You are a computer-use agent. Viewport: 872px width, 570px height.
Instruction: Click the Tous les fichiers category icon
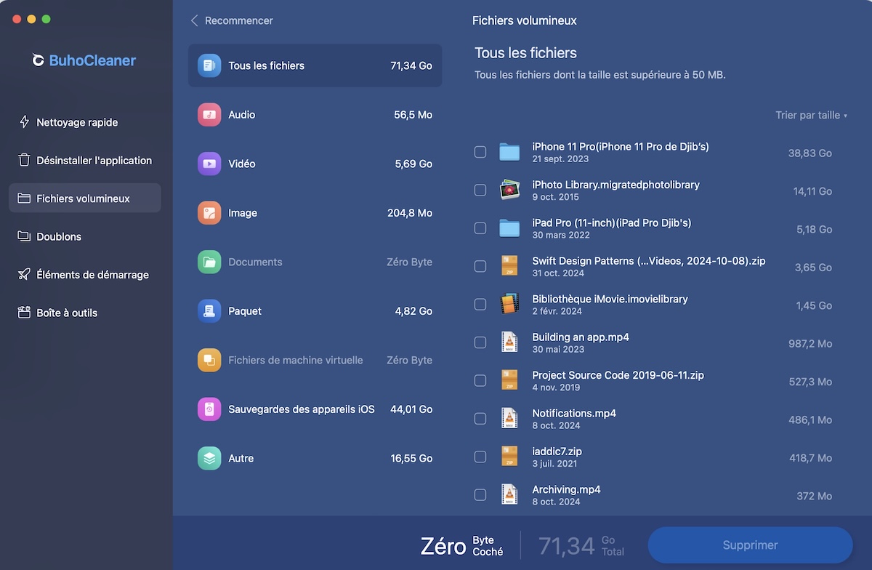coord(209,65)
